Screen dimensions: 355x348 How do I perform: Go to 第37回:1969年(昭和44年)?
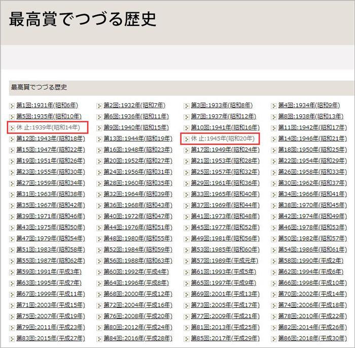pos(225,205)
